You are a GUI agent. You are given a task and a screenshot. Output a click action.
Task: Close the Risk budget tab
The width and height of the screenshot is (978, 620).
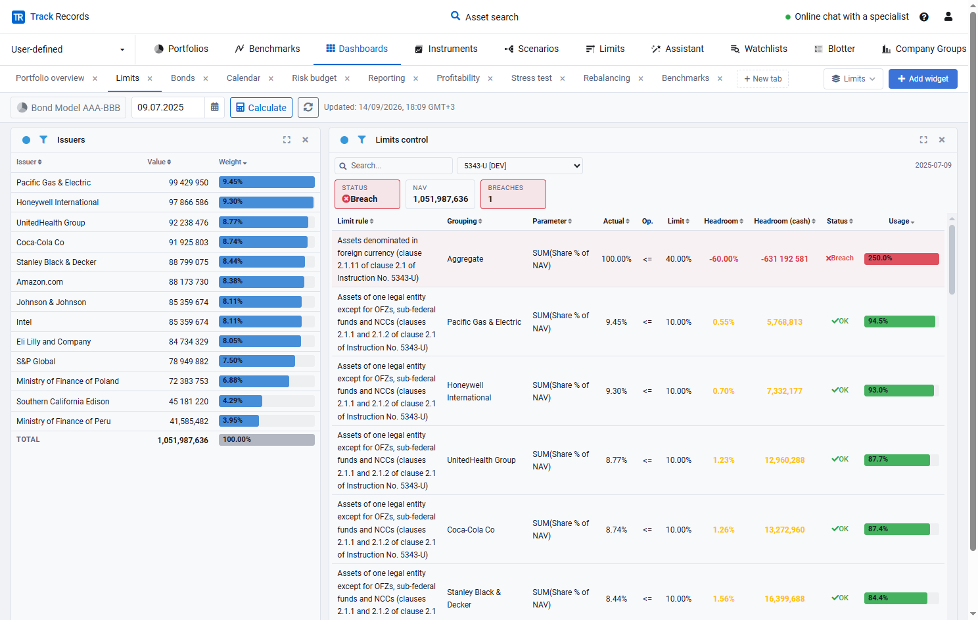click(347, 79)
